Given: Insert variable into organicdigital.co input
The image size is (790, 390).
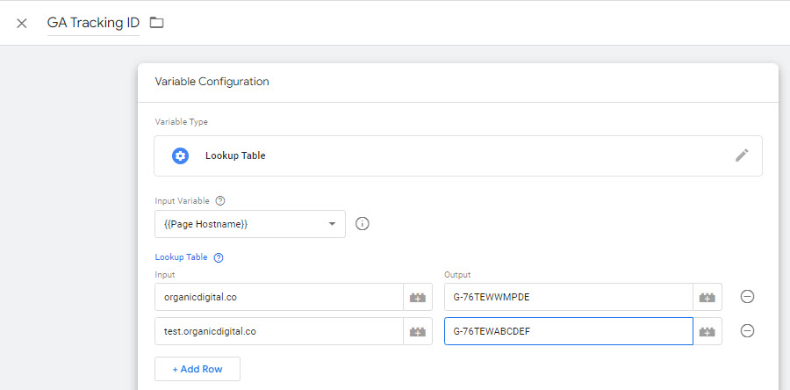Looking at the screenshot, I should 418,297.
